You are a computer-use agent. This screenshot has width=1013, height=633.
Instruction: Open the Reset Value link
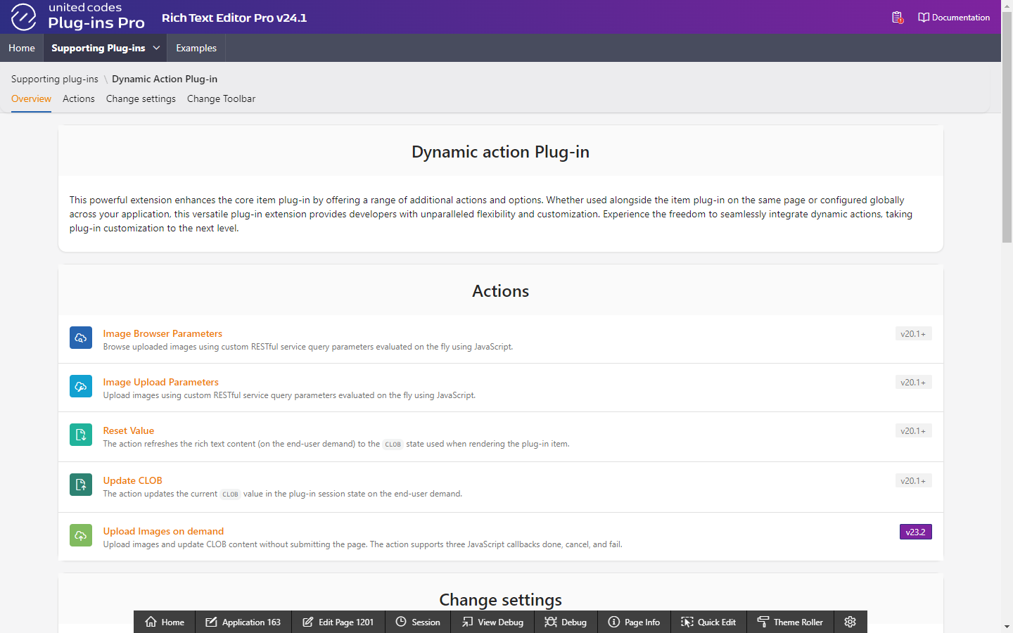129,430
